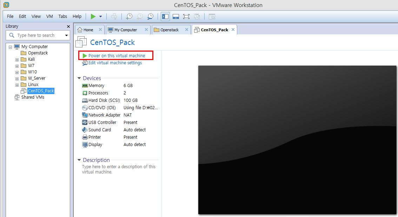Close the Library panel
The width and height of the screenshot is (398, 217).
68,26
